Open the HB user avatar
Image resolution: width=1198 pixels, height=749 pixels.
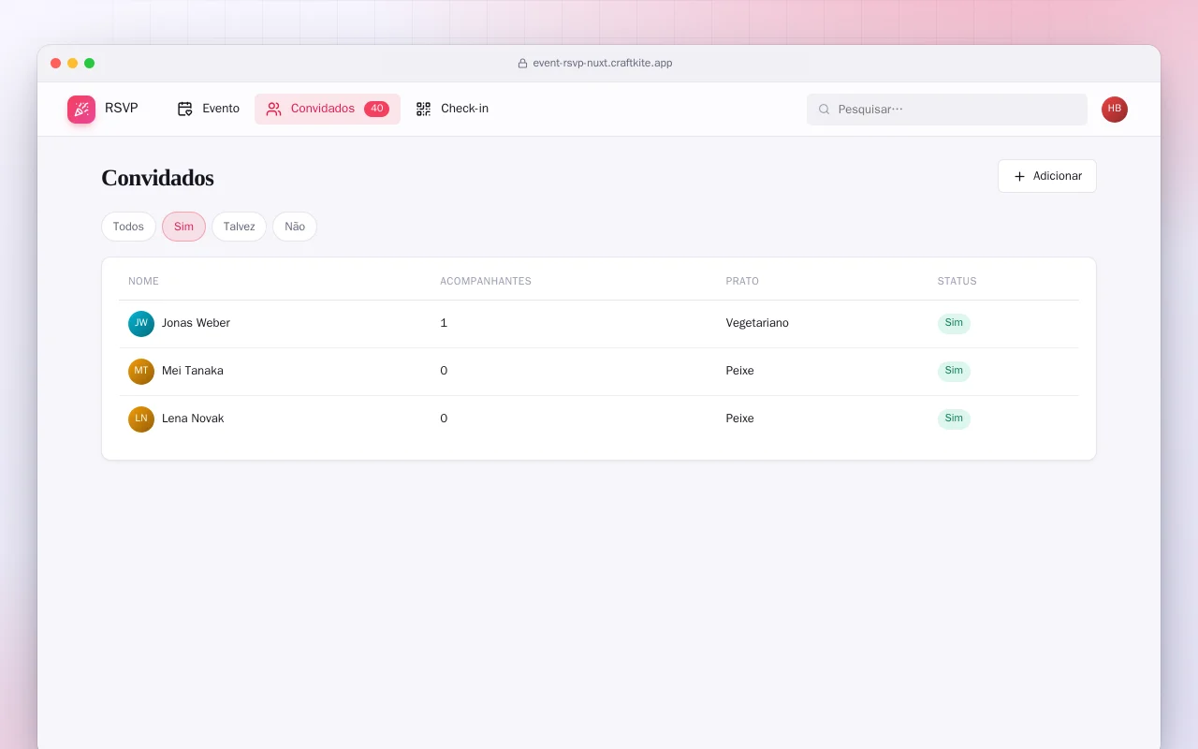[1115, 110]
